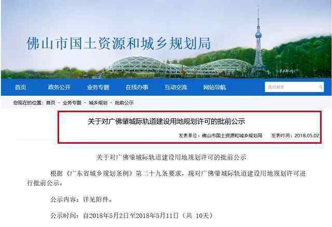The image size is (332, 227).
Task: Click the 首页 breadcrumb link
Action: tap(51, 103)
